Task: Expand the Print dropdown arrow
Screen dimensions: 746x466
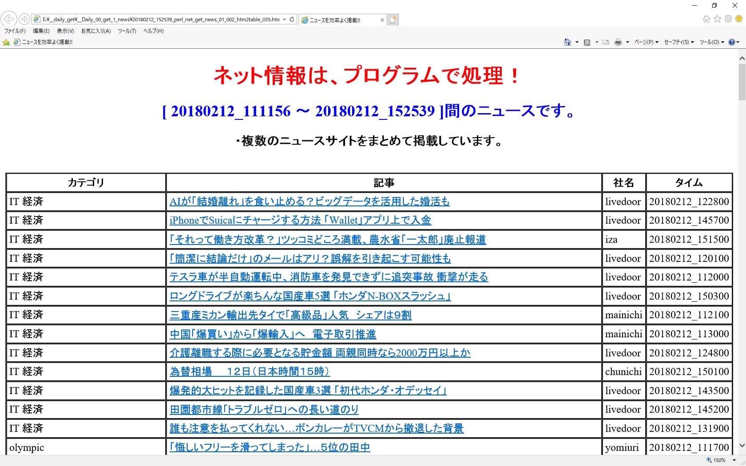Action: pos(627,43)
